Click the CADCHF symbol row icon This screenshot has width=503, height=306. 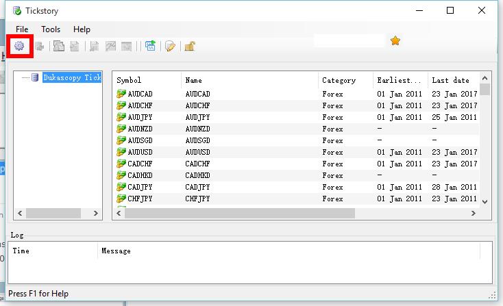[x=121, y=164]
